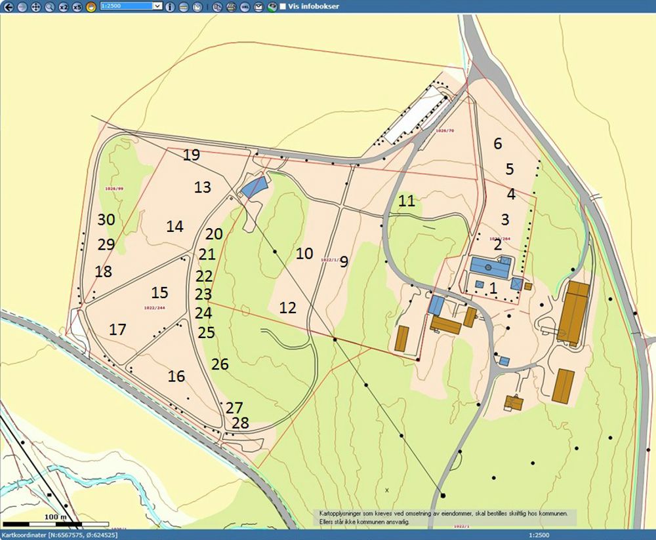
Task: Select the magnifying glass zoom tool
Action: 49,7
